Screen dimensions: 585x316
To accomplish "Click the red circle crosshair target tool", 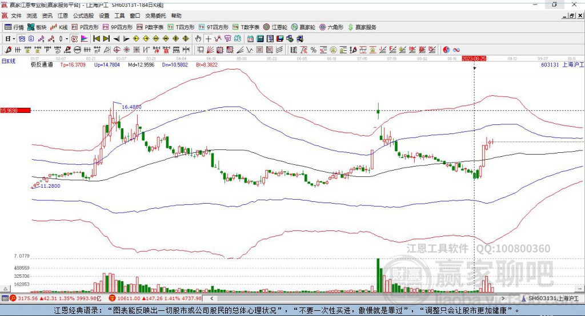I will (x=117, y=50).
